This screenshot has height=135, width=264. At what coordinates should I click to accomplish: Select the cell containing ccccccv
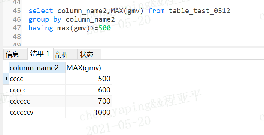(37, 113)
